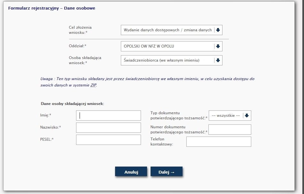This screenshot has height=194, width=304.
Task: Select the '-- wszystkie --' document type text
Action: tap(226, 116)
